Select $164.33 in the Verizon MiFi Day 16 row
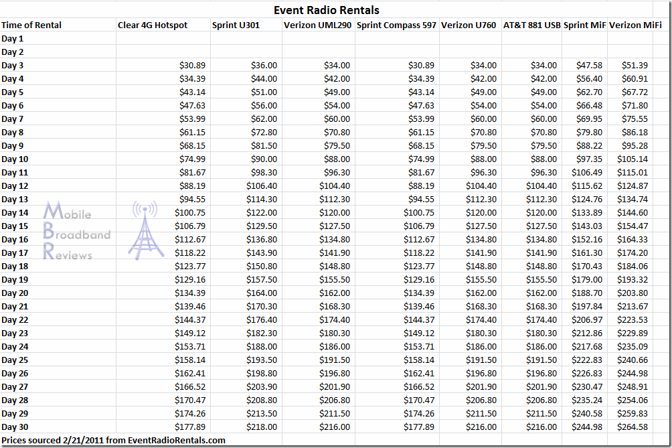The height and width of the screenshot is (448, 672). tap(633, 239)
